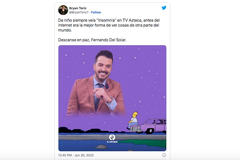This screenshot has height=160, width=240.
Task: Open the info icon beside the timestamp
Action: click(164, 155)
